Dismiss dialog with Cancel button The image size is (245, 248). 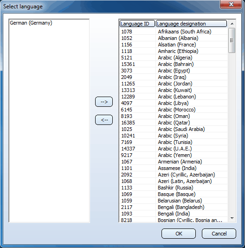pyautogui.click(x=219, y=234)
